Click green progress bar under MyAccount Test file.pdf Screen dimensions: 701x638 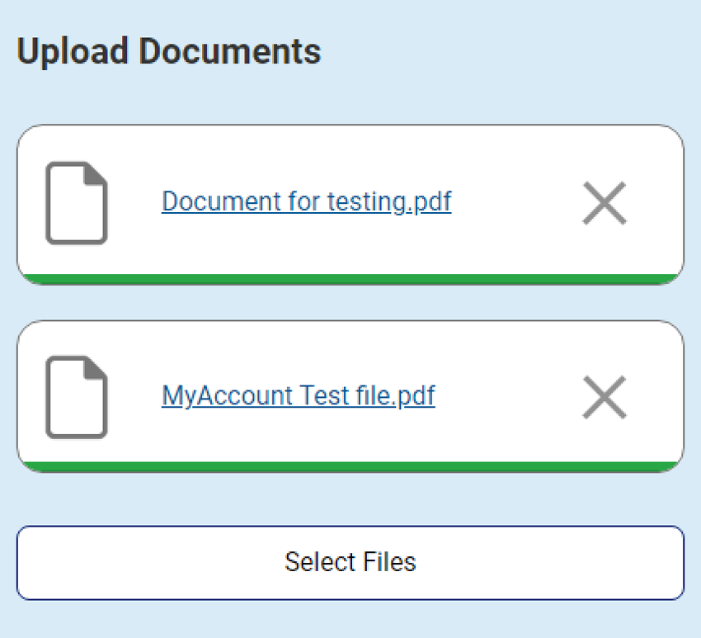click(350, 466)
